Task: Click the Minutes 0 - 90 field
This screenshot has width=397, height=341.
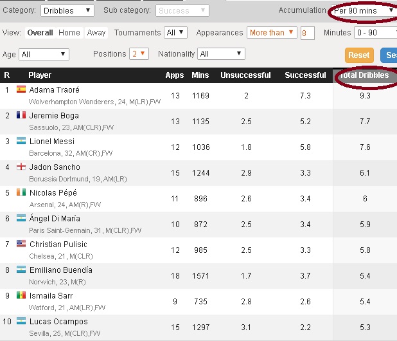Action: click(375, 33)
